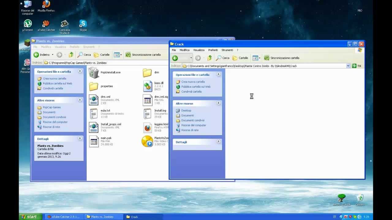Click Vai go button in Crack window

pos(357,66)
